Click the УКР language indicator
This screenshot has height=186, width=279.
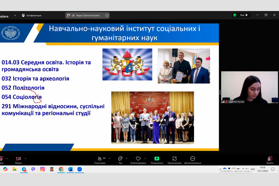(x=253, y=169)
